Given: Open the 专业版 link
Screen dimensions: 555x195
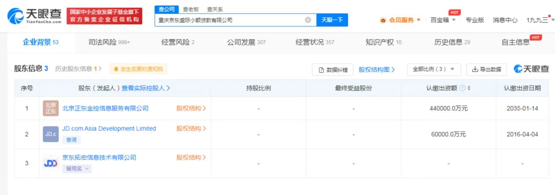Looking at the screenshot, I should [475, 20].
